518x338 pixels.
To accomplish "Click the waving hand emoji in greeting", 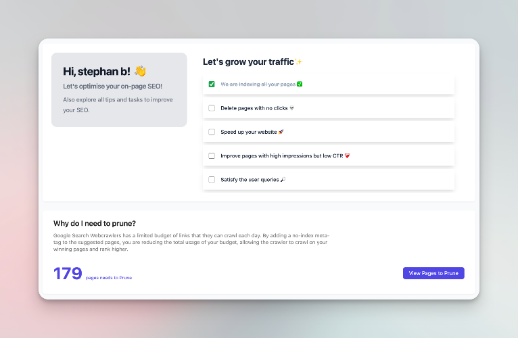I will pyautogui.click(x=140, y=71).
